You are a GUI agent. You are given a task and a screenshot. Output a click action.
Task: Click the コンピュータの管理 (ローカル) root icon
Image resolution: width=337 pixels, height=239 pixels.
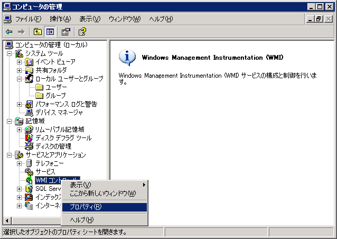9,45
